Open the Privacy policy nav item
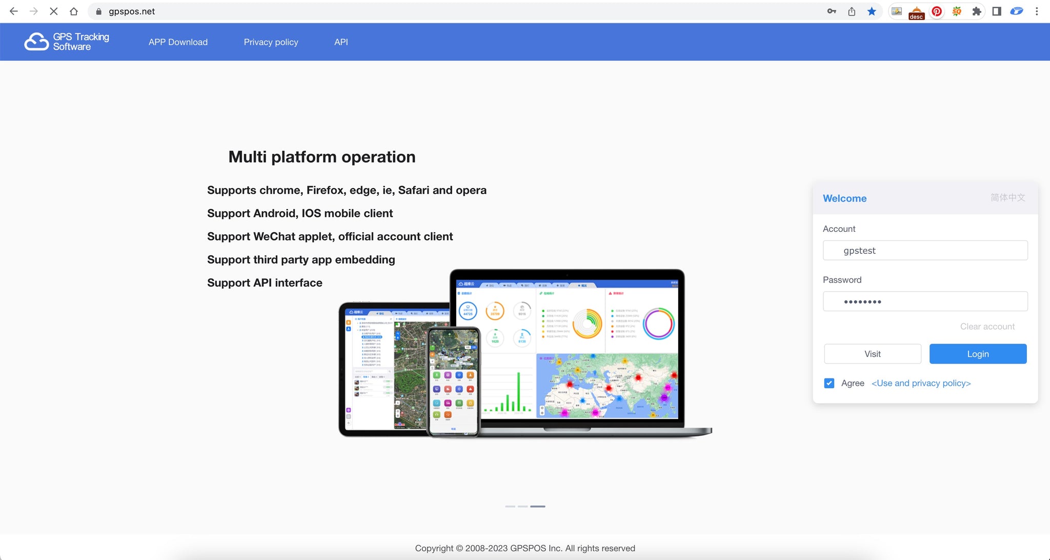The height and width of the screenshot is (560, 1050). point(271,42)
